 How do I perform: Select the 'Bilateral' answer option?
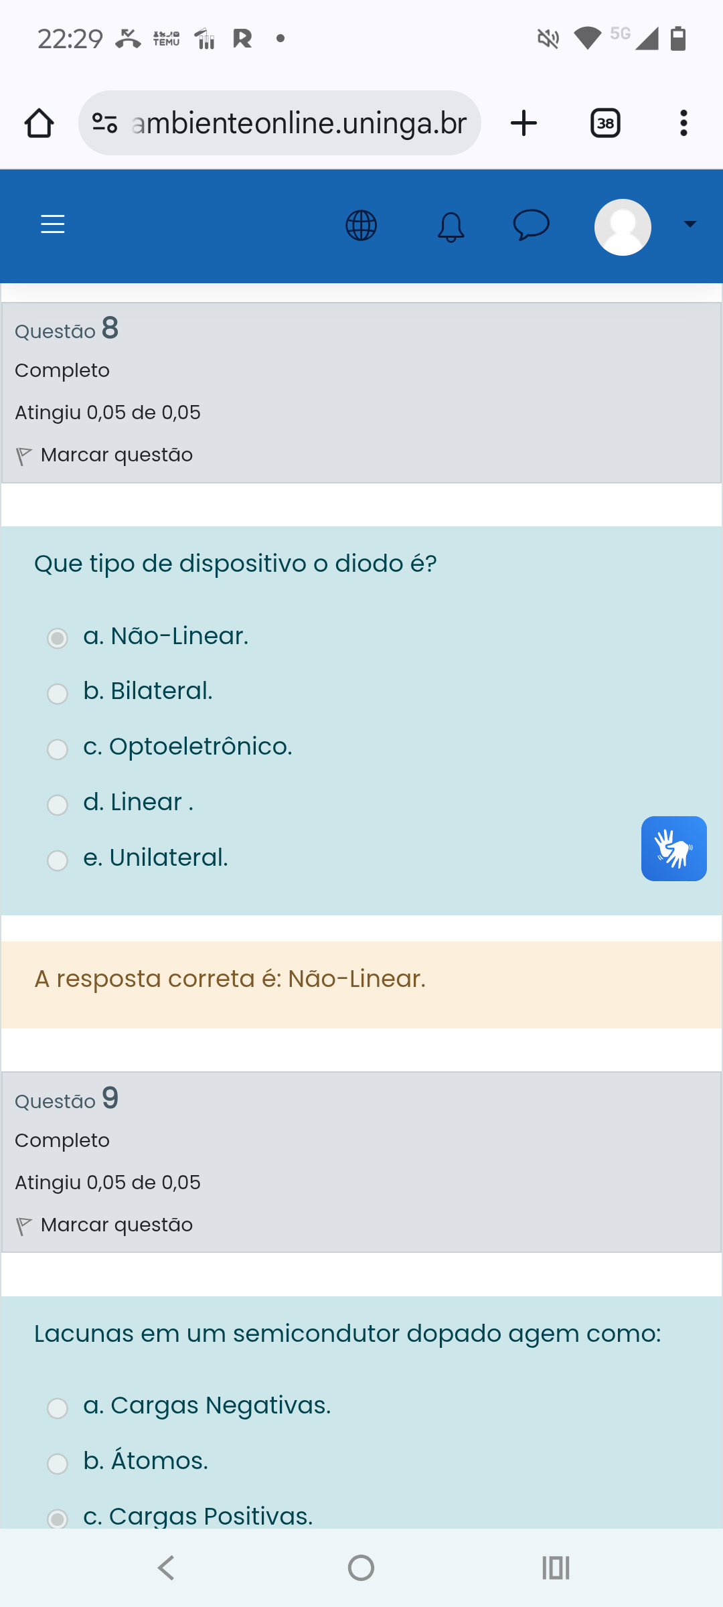click(x=58, y=694)
